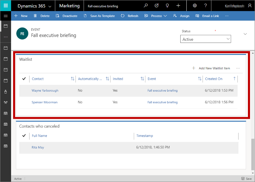The image size is (255, 182).
Task: Toggle the hamburger navigation menu
Action: 6,16
